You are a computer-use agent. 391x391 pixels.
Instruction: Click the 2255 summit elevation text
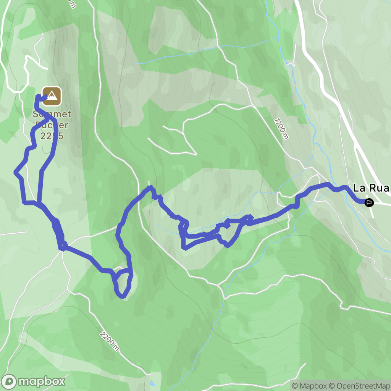coord(52,136)
